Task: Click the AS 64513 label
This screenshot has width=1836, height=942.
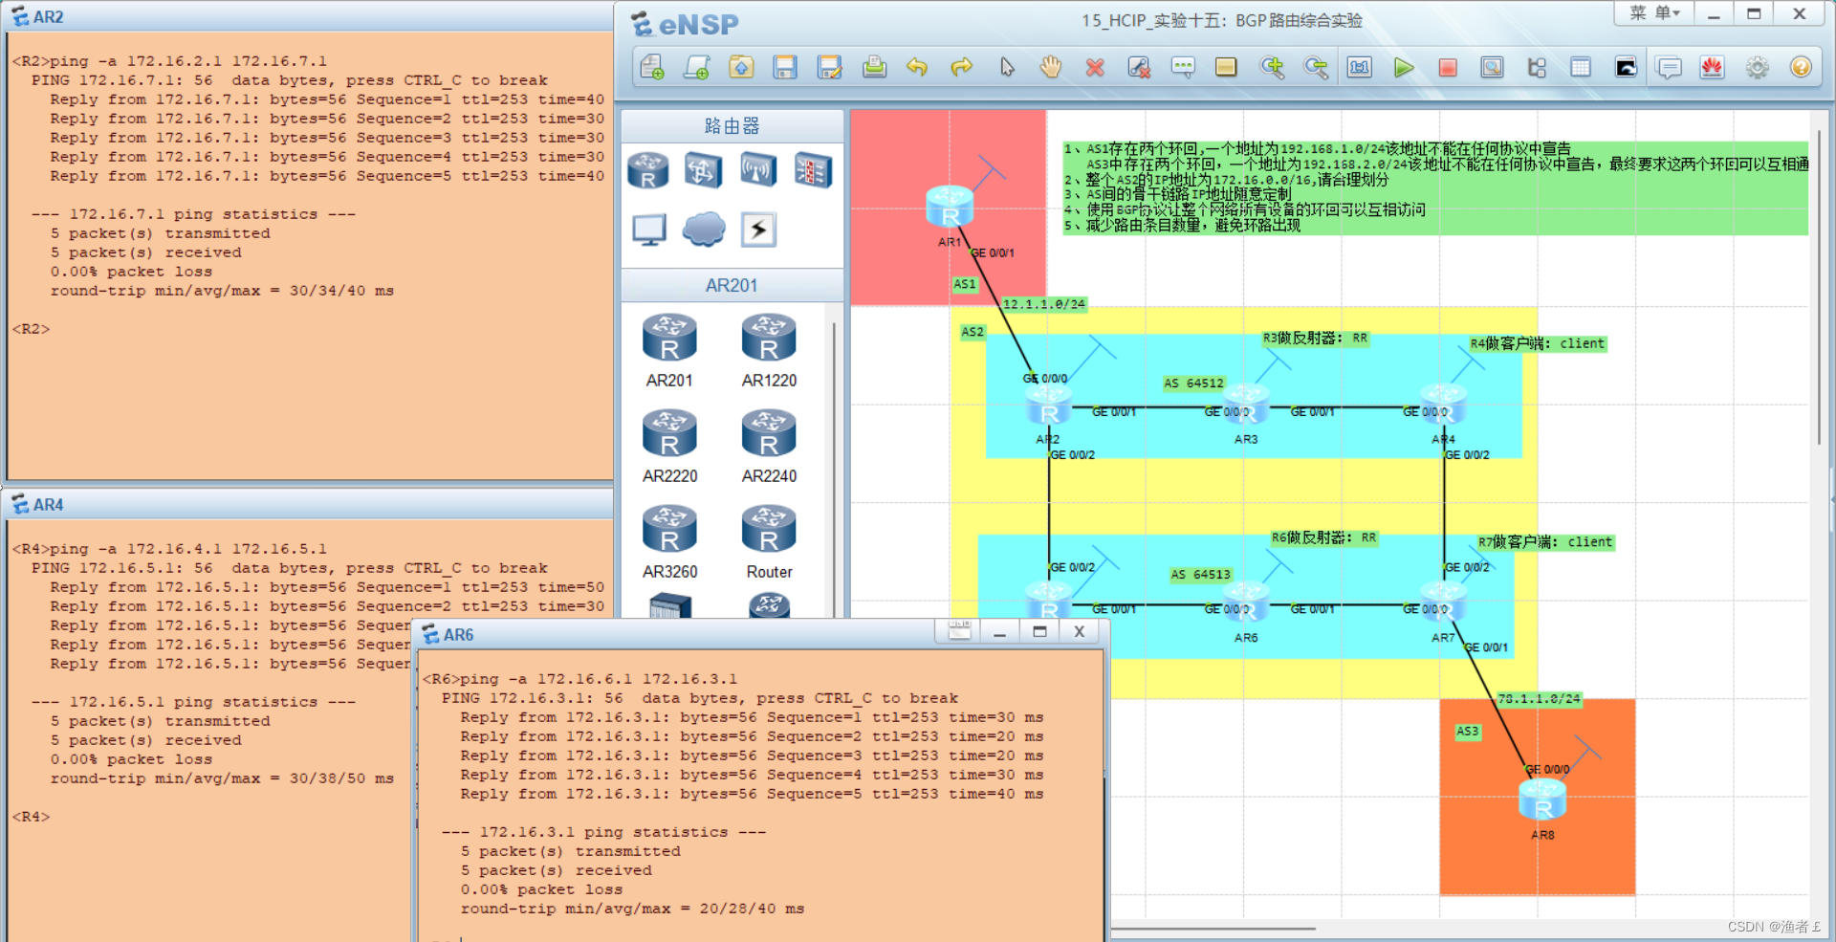Action: point(1201,575)
